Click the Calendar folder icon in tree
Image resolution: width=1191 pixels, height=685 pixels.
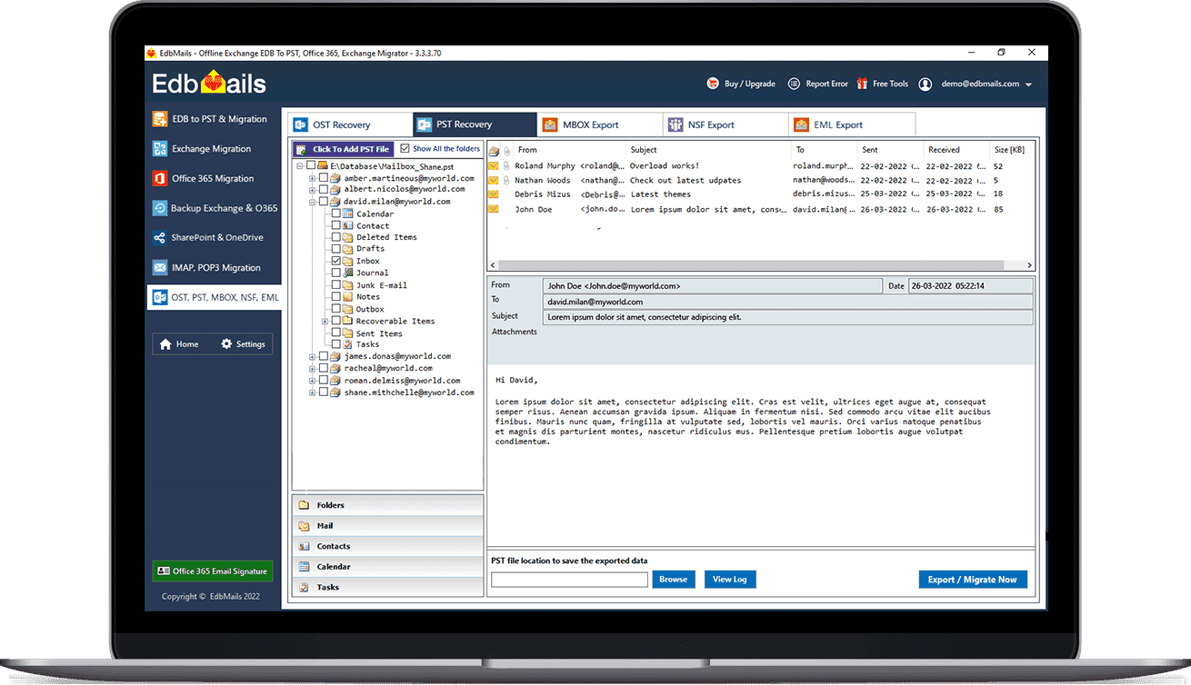pyautogui.click(x=348, y=213)
